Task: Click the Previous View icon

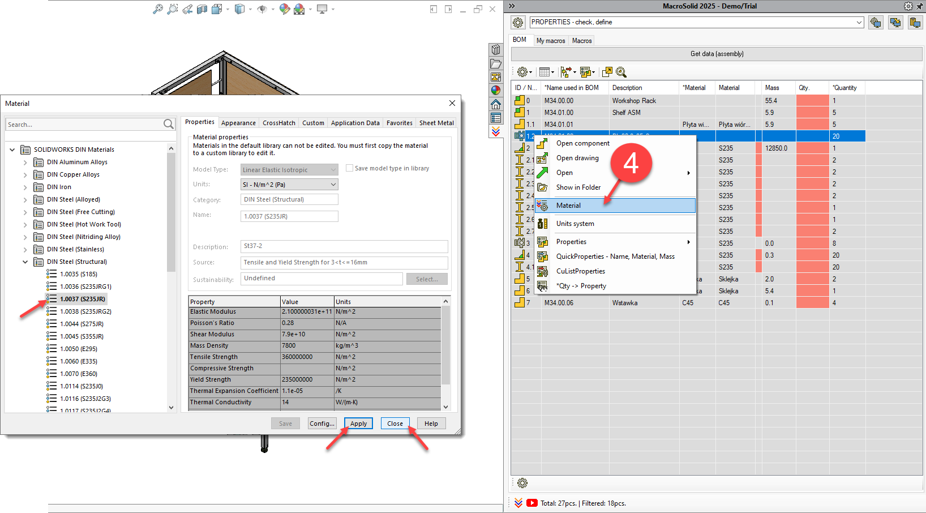Action: click(x=187, y=9)
